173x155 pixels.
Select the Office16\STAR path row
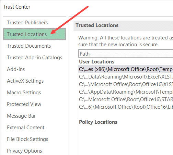(x=126, y=99)
